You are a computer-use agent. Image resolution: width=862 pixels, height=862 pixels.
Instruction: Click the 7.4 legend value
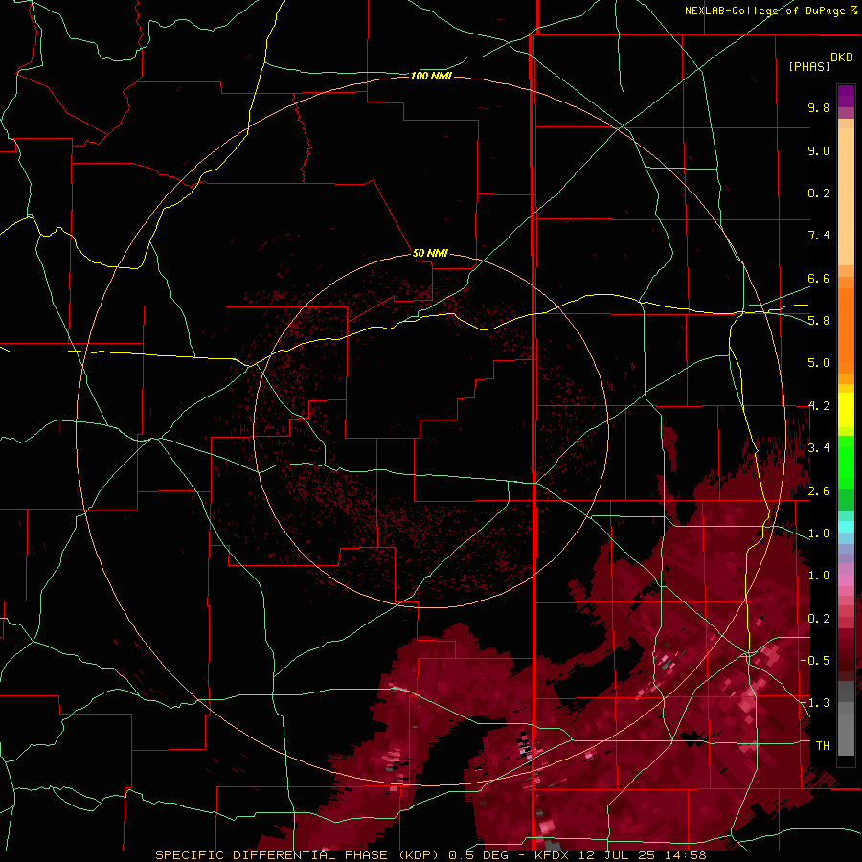click(x=819, y=236)
